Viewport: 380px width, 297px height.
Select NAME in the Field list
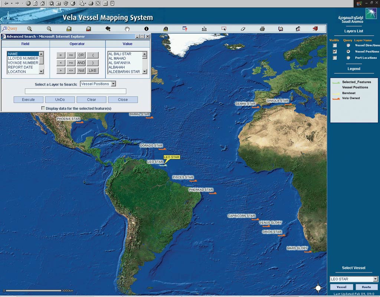23,54
